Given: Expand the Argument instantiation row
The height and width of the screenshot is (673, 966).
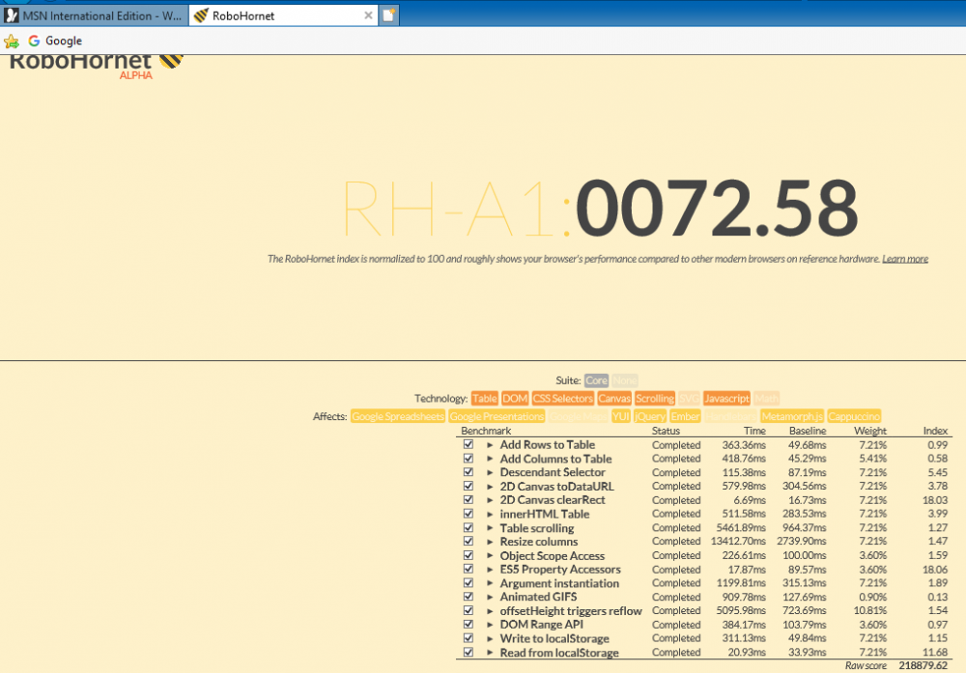Looking at the screenshot, I should (x=490, y=583).
